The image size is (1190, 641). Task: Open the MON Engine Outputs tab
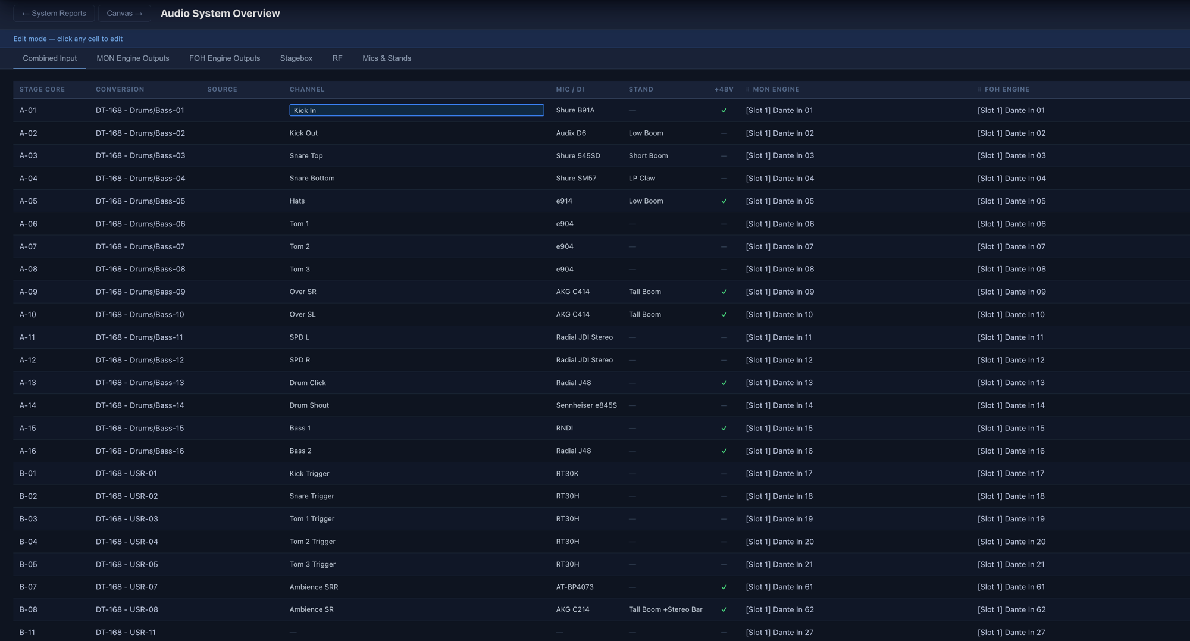click(x=133, y=58)
